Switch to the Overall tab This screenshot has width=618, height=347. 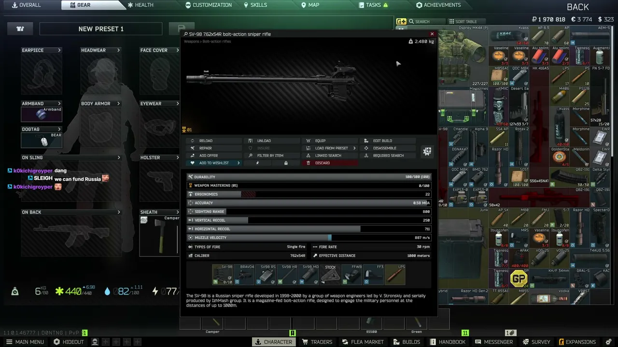point(27,5)
